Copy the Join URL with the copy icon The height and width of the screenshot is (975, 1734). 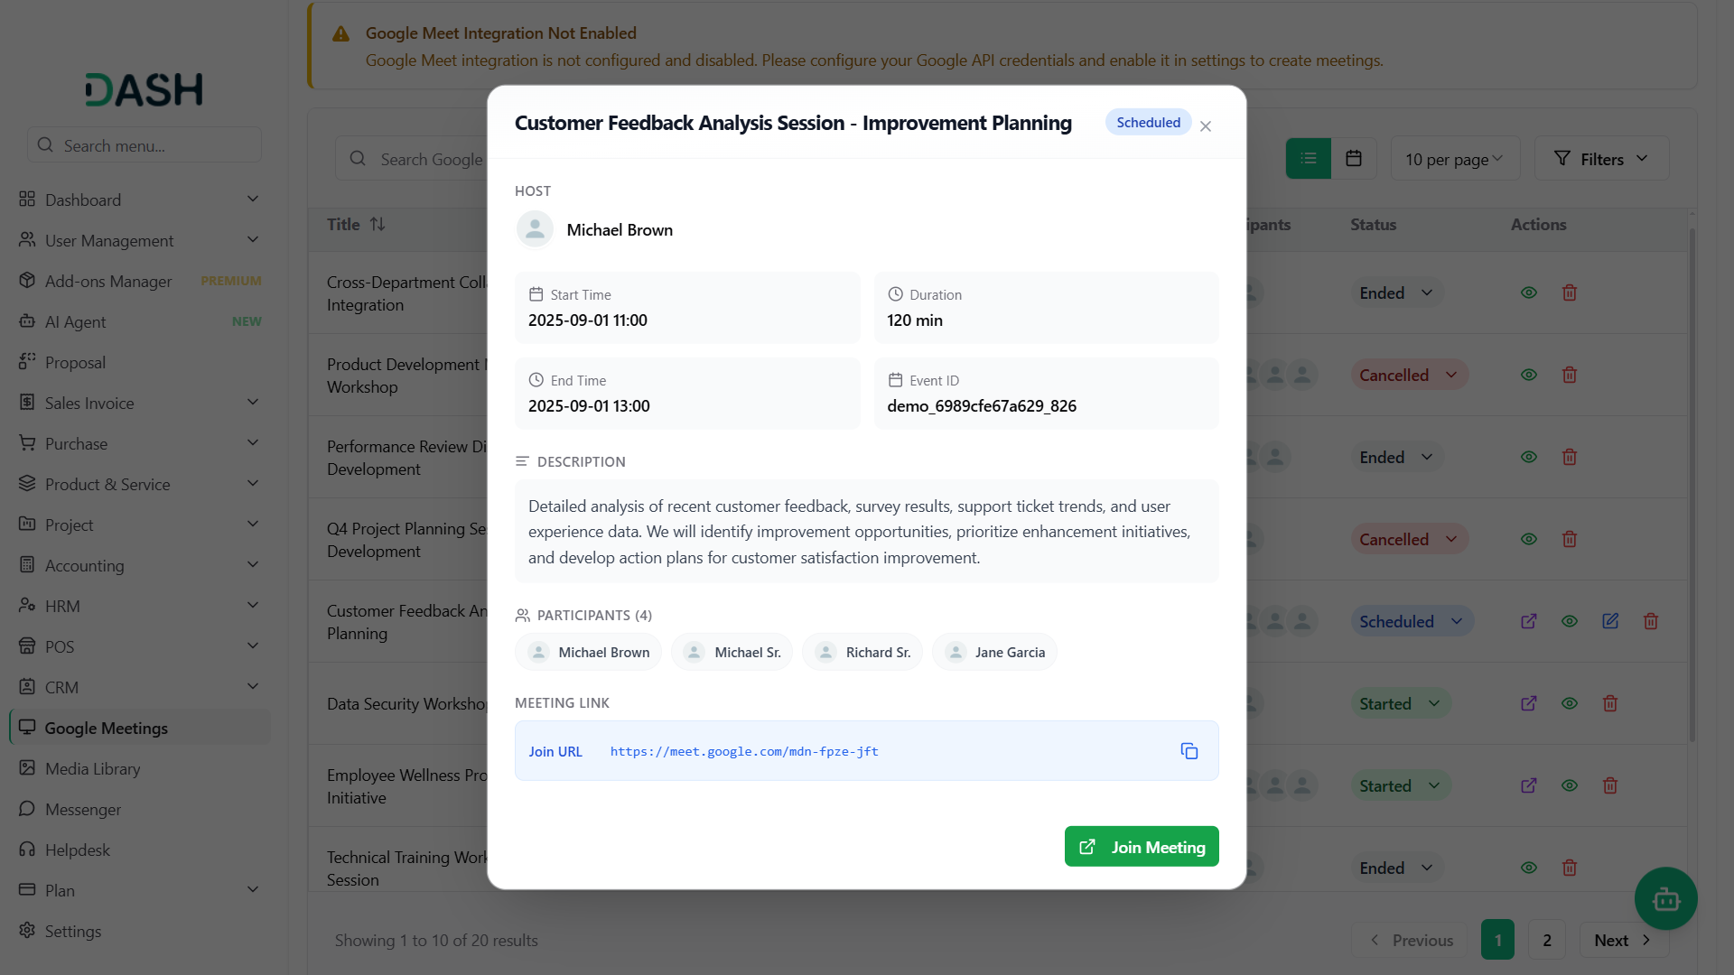click(1189, 751)
